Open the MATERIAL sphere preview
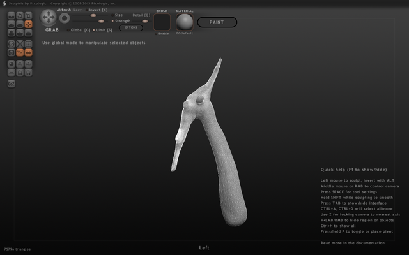Viewport: 409px width, 255px height. 185,22
